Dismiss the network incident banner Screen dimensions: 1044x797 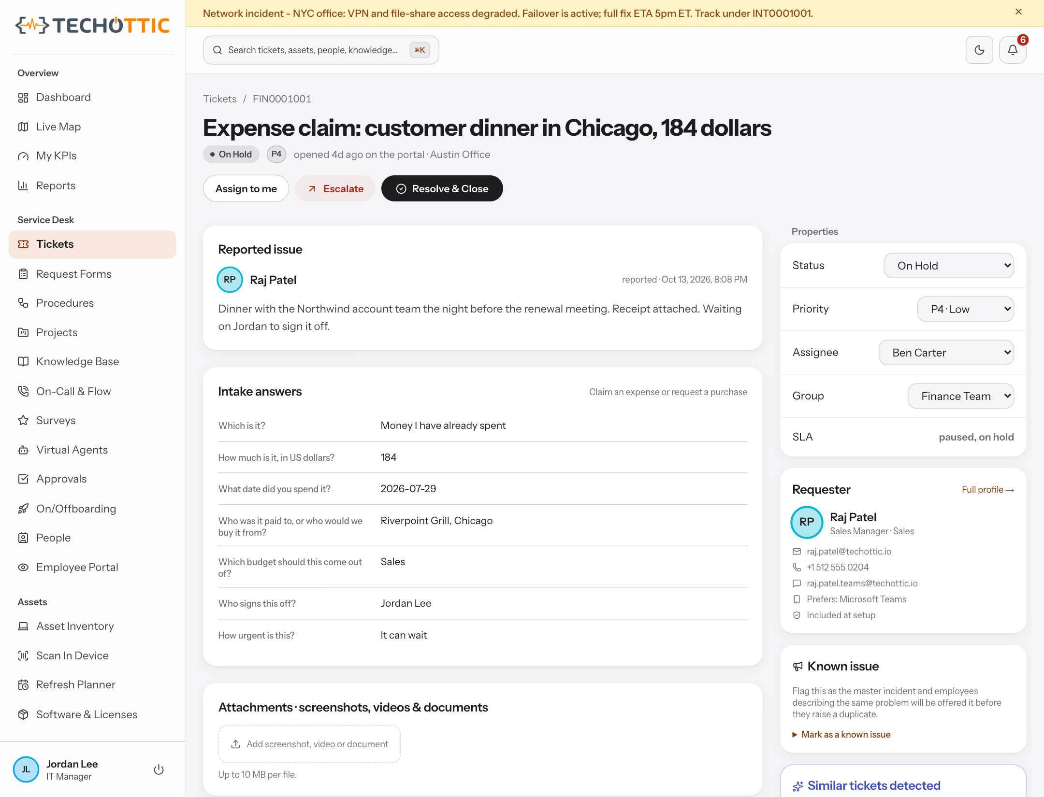click(1018, 12)
